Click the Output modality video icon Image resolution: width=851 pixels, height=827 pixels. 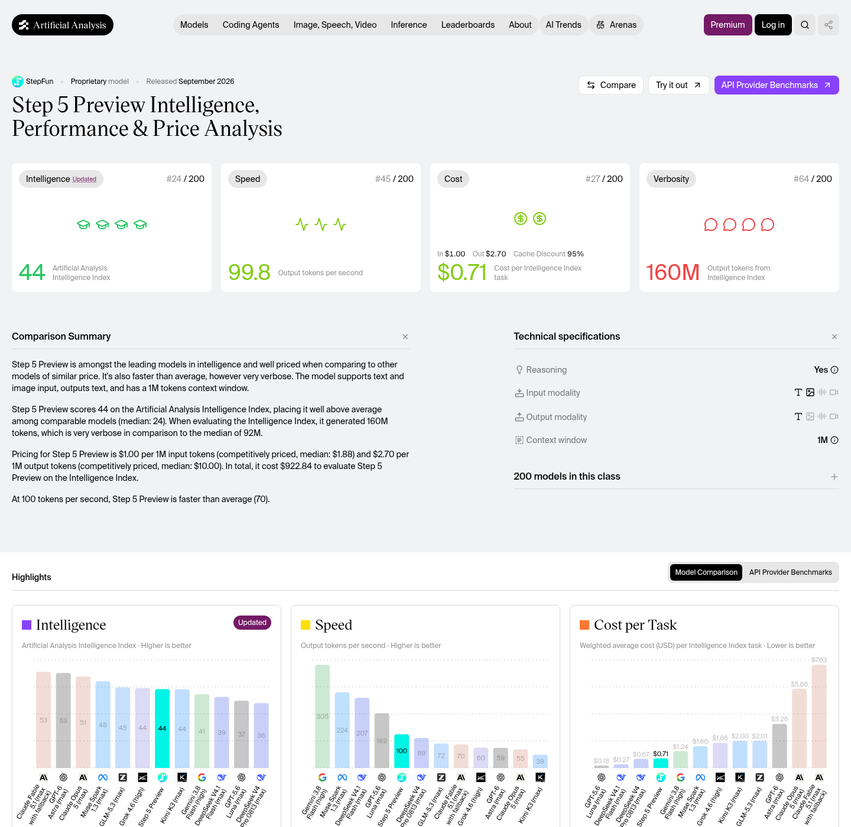click(834, 416)
